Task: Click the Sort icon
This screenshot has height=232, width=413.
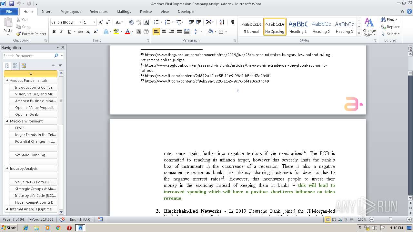Action: point(222,22)
